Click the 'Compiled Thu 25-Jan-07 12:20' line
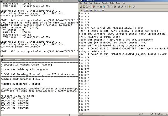Image resolution: width=168 pixels, height=116 pixels. (112, 46)
